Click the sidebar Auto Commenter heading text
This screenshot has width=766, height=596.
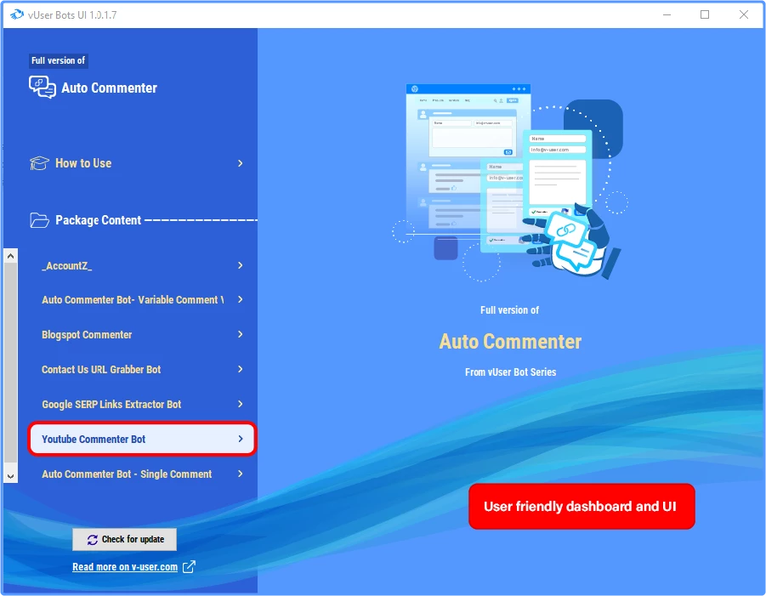point(110,88)
